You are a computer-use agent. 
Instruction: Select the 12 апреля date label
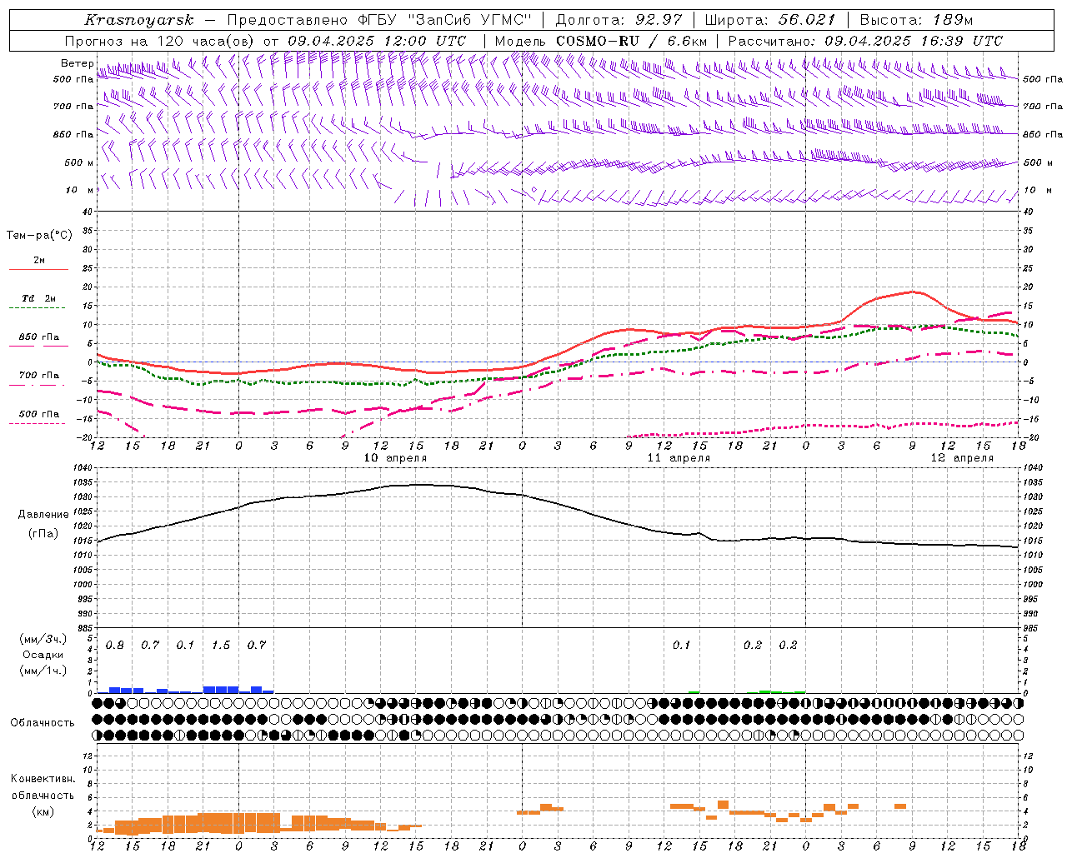coord(962,458)
